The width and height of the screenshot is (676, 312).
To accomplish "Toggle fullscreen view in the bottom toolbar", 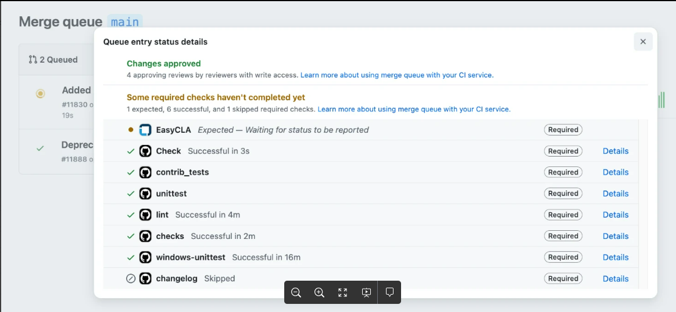I will (342, 292).
